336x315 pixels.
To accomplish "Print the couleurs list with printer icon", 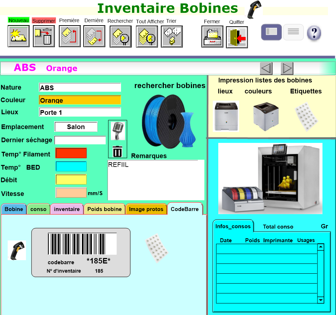I will (266, 117).
